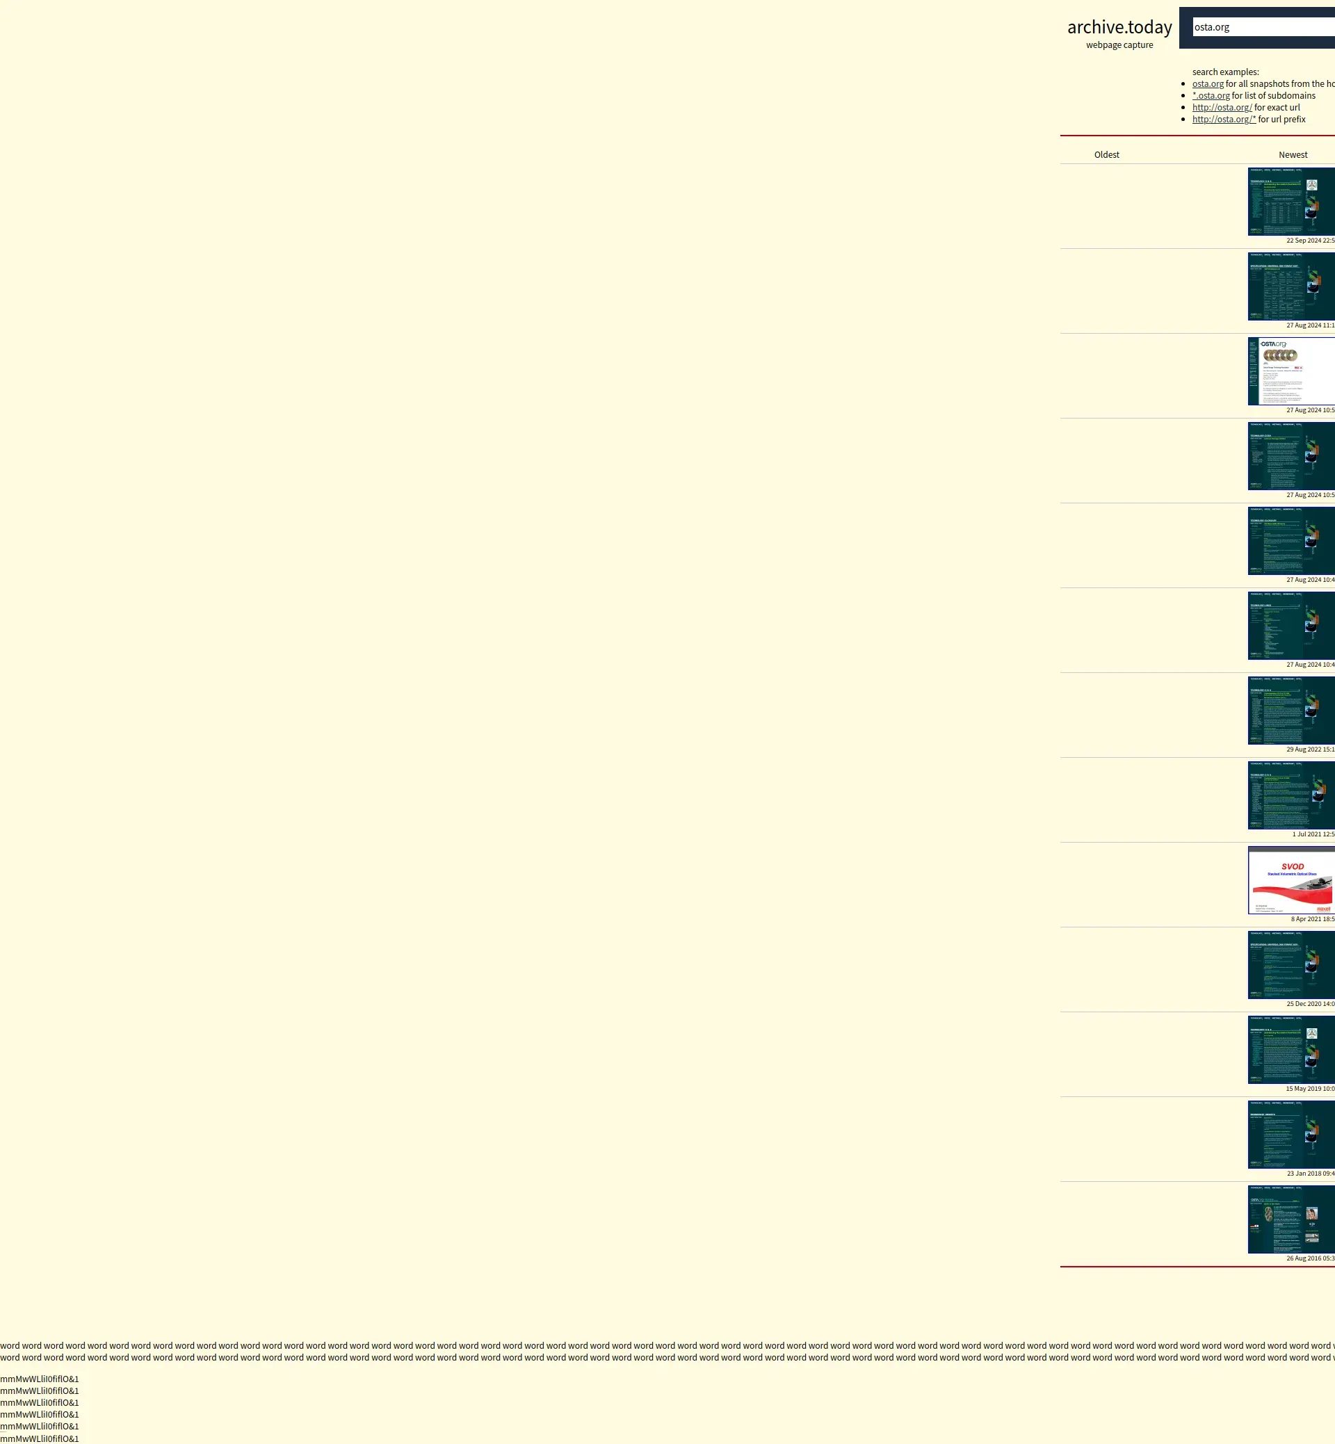Open the 29 Aug 2022 snapshot thumbnail
Screen dimensions: 1335x1444
pyautogui.click(x=1291, y=710)
